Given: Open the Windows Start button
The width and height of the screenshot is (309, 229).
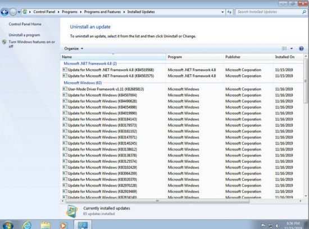Looking at the screenshot, I should pos(8,225).
